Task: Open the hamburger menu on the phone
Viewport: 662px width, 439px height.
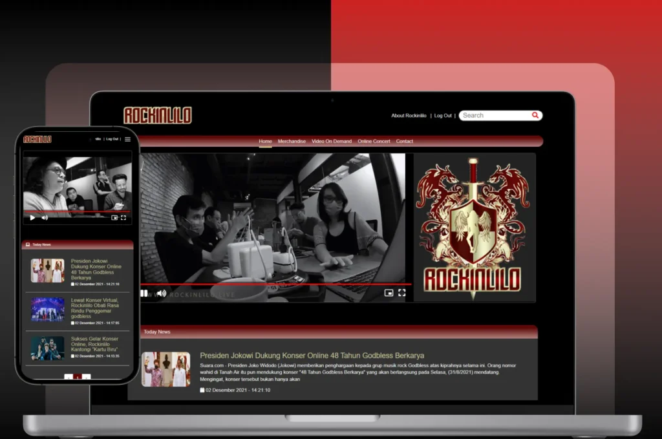Action: (x=127, y=139)
